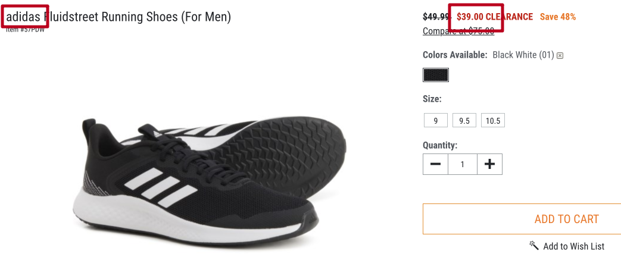
Task: Increase quantity with the plus button
Action: click(489, 164)
